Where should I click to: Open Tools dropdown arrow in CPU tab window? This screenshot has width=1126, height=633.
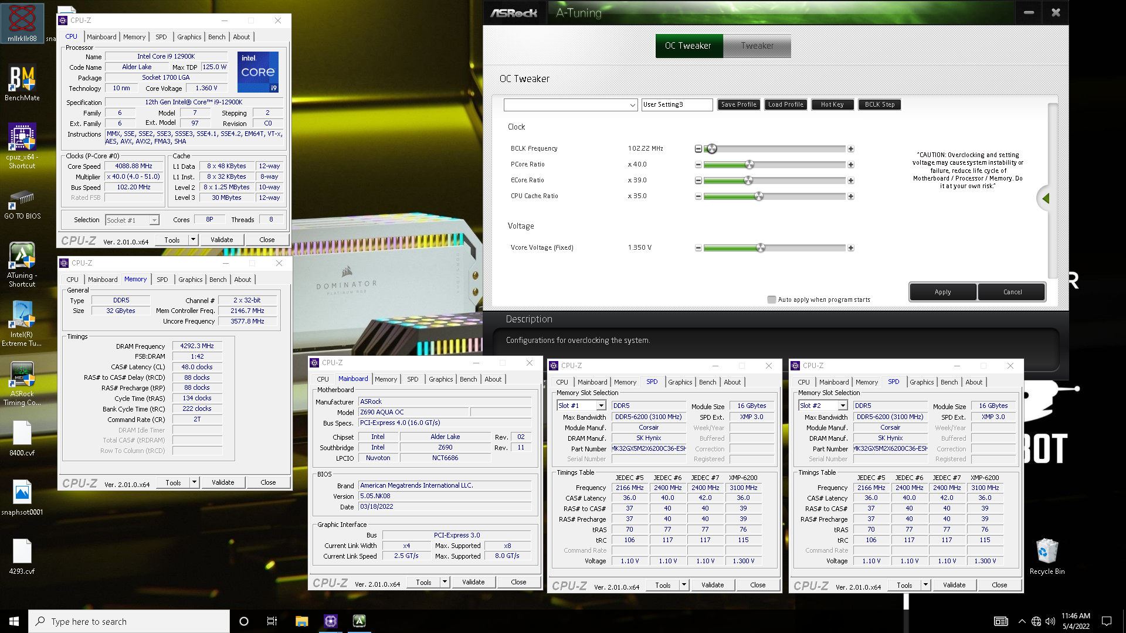tap(193, 240)
